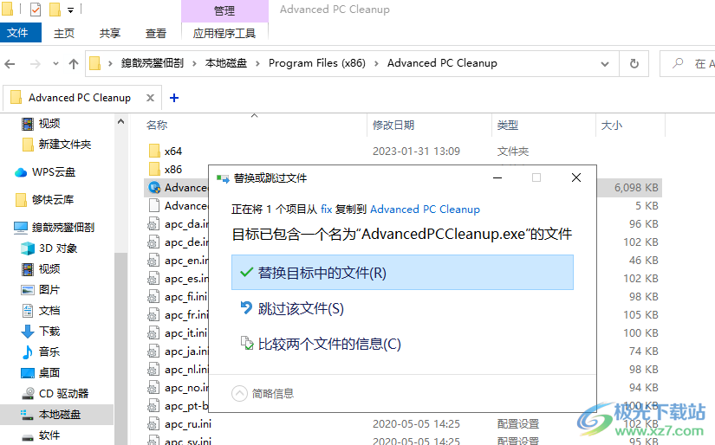Click Program Files (x86) breadcrumb

coord(317,63)
